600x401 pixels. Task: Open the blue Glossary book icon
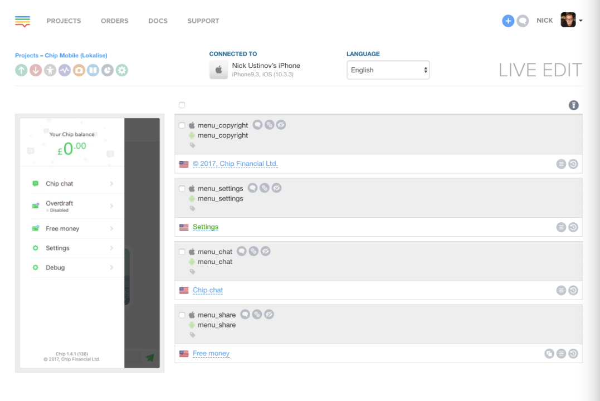point(93,70)
